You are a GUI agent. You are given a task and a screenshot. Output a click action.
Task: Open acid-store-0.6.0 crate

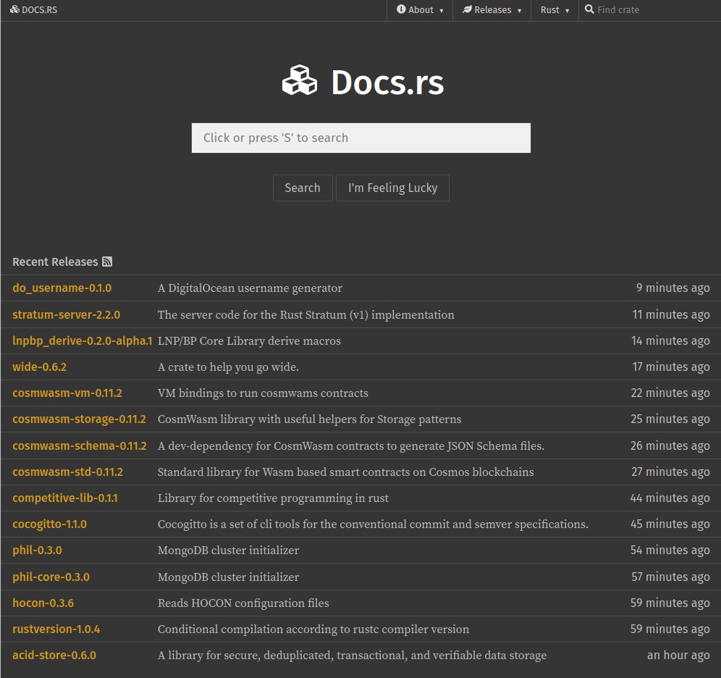tap(54, 656)
